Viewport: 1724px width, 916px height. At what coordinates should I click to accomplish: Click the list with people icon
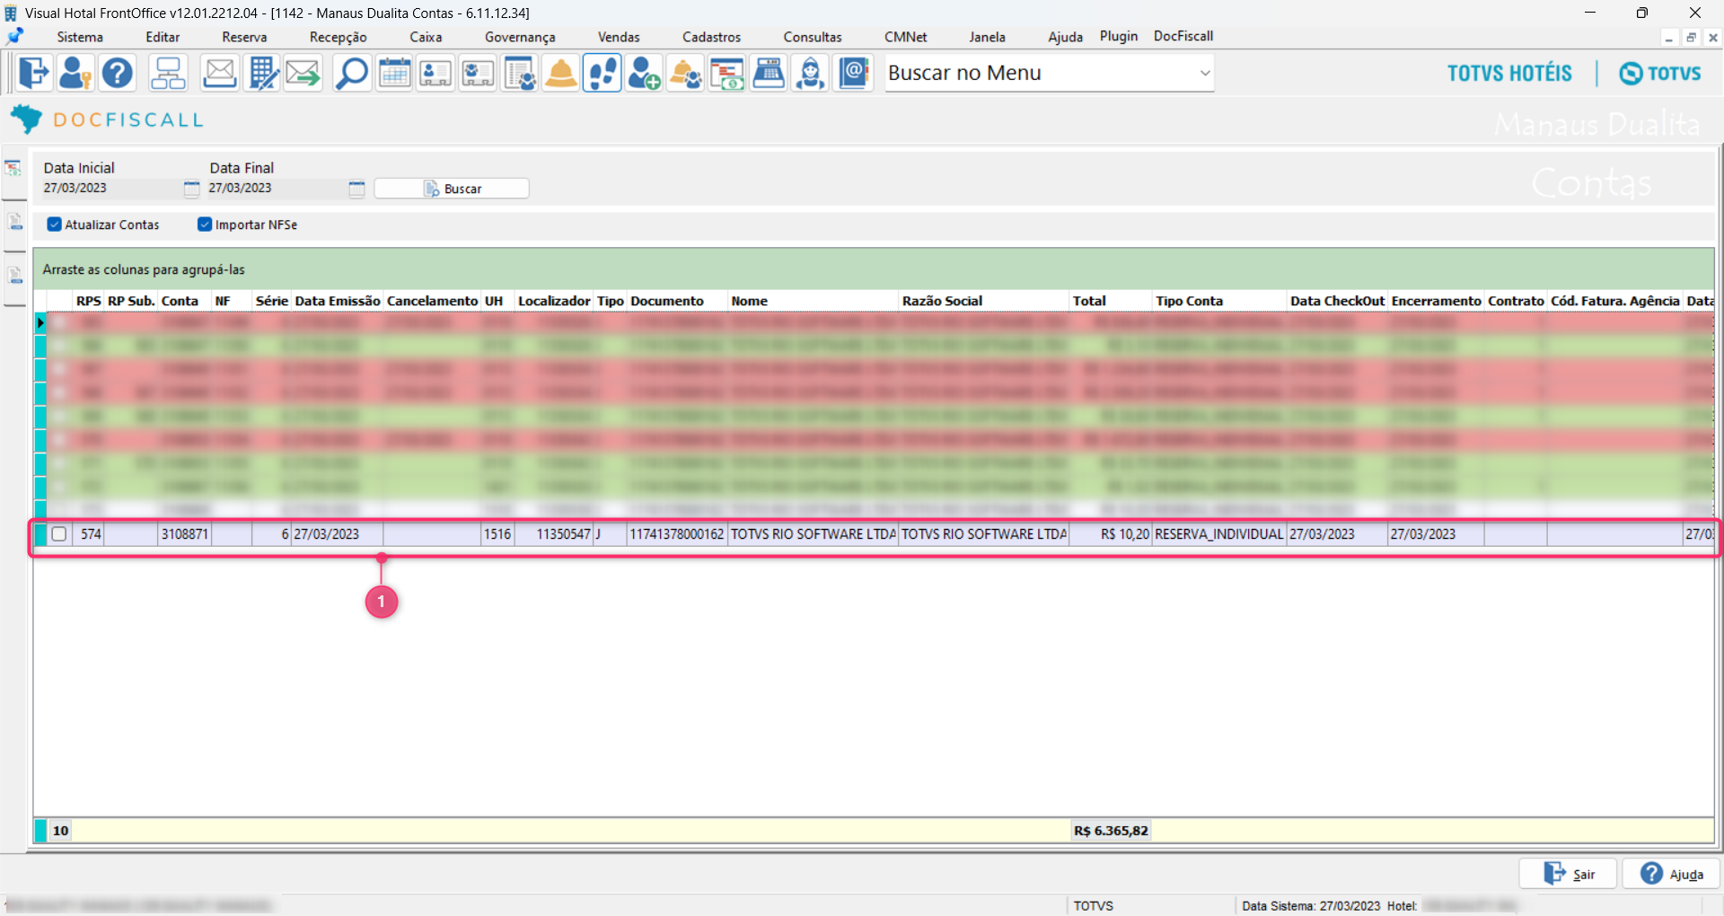click(519, 73)
